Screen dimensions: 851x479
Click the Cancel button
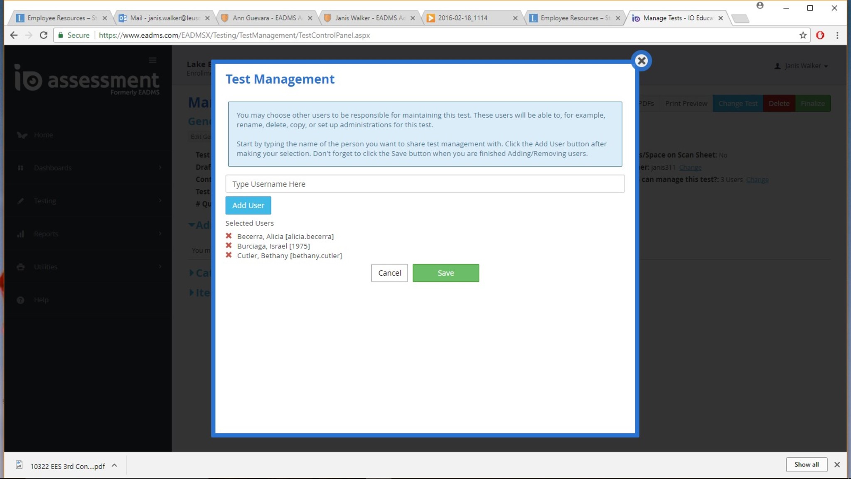click(389, 273)
